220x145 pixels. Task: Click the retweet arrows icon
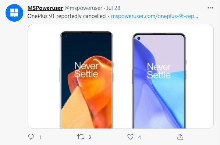(x=81, y=137)
